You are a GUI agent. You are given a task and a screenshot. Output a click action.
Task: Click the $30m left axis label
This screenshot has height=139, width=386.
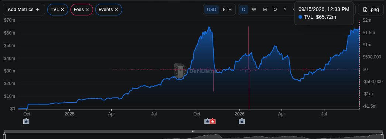tap(10, 71)
